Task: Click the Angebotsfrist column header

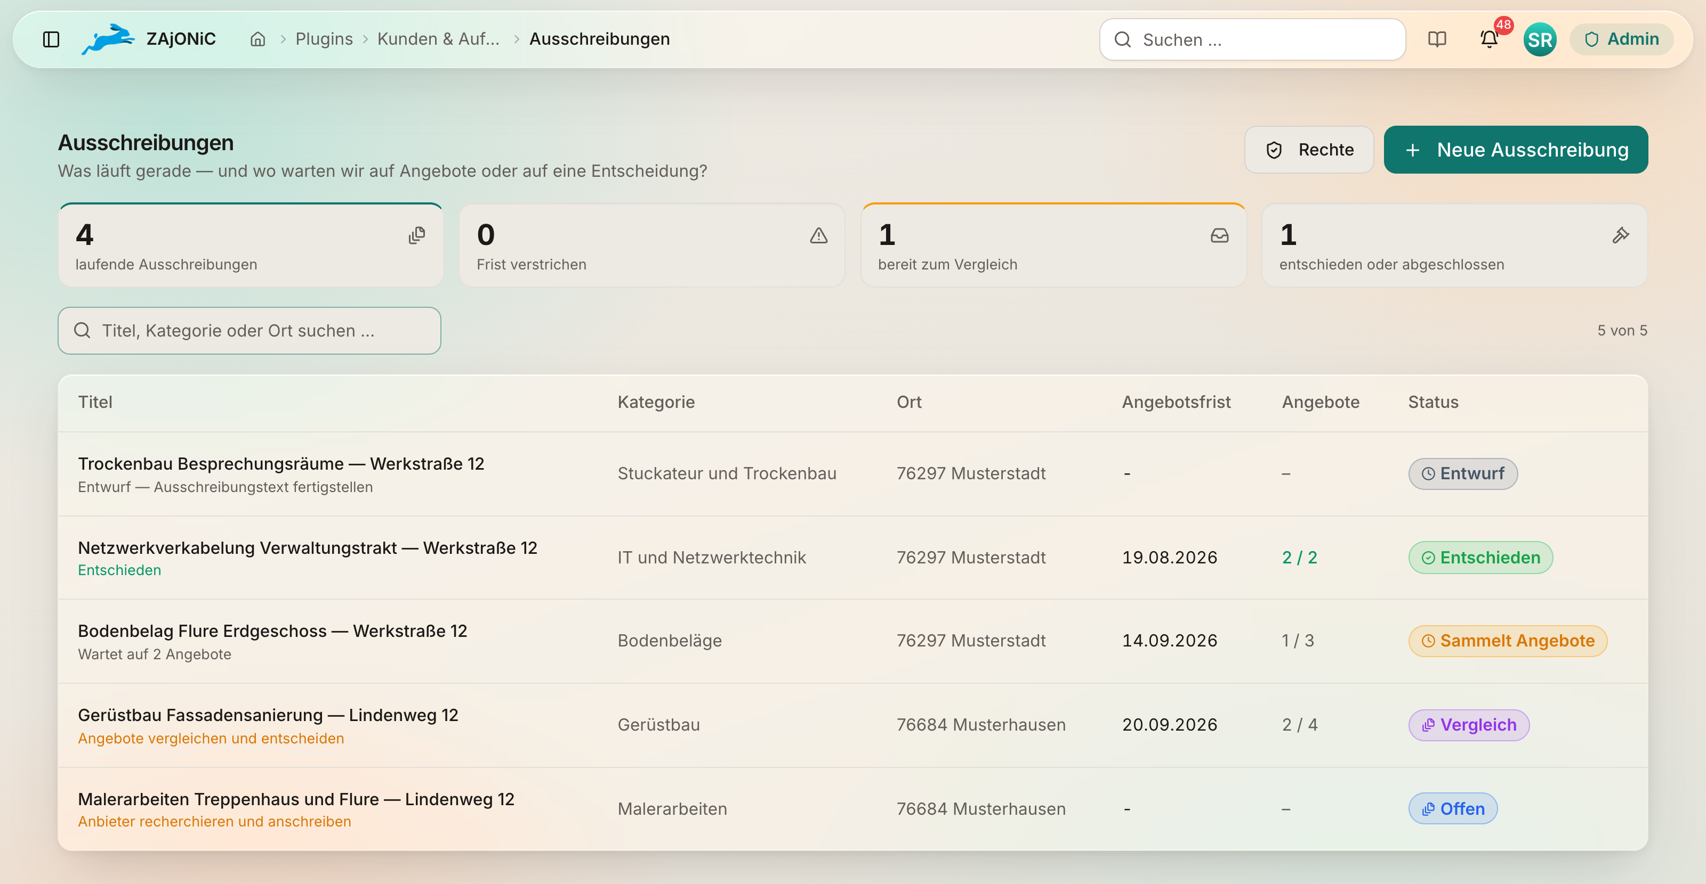Action: (1176, 402)
